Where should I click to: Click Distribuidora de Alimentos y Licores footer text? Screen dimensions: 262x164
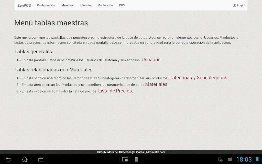121,152
